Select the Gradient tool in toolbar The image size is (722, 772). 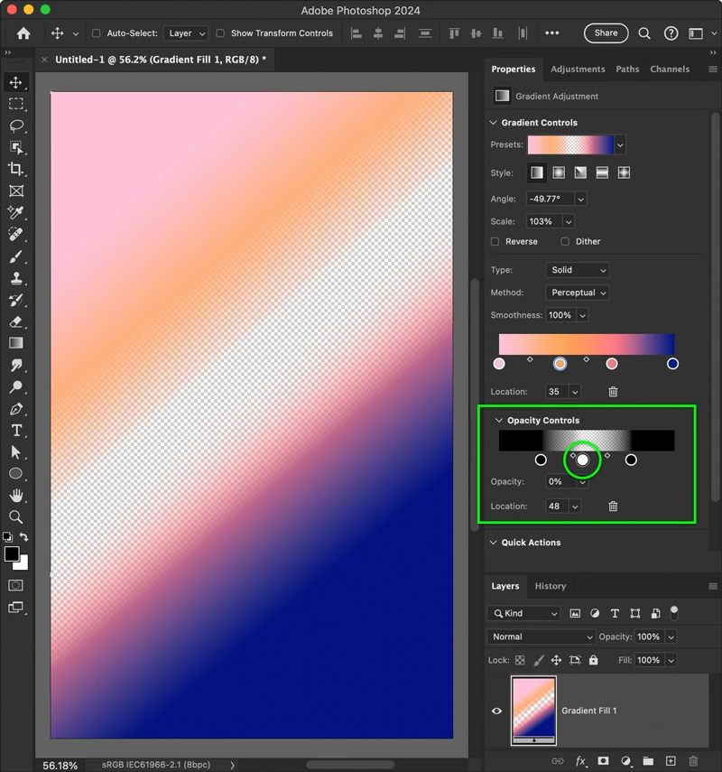coord(15,343)
